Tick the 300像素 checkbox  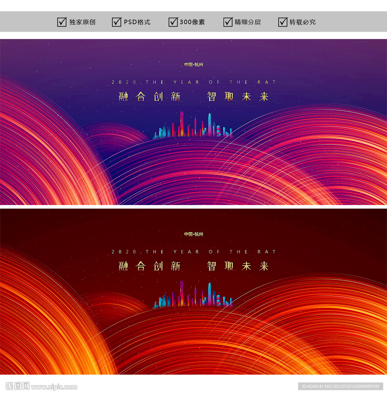173,22
